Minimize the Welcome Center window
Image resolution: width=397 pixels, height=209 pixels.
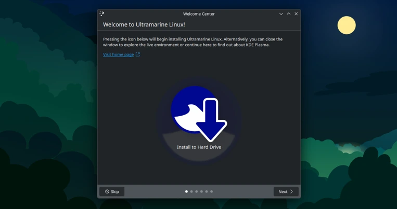coord(281,14)
